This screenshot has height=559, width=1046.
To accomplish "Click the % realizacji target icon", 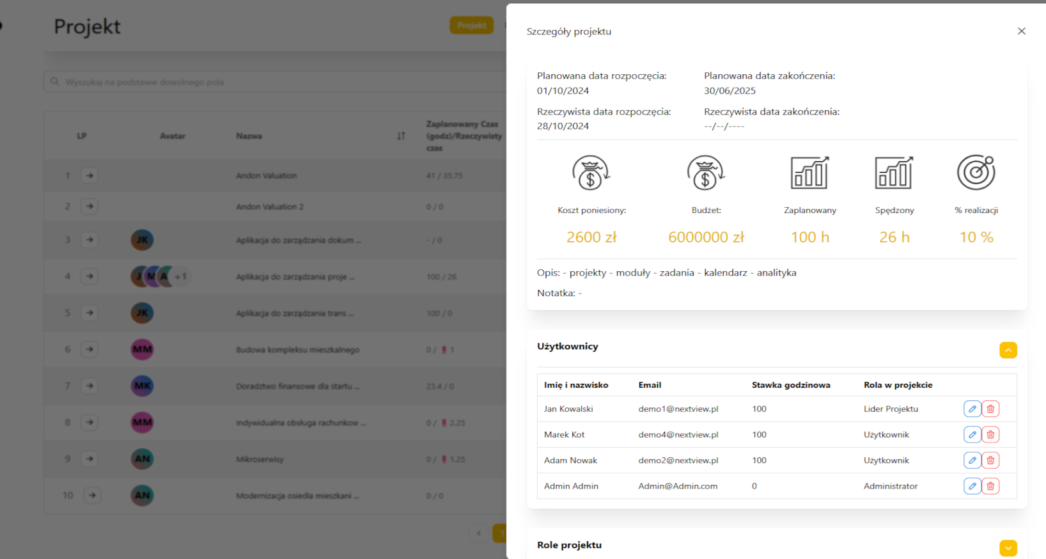I will [x=976, y=173].
